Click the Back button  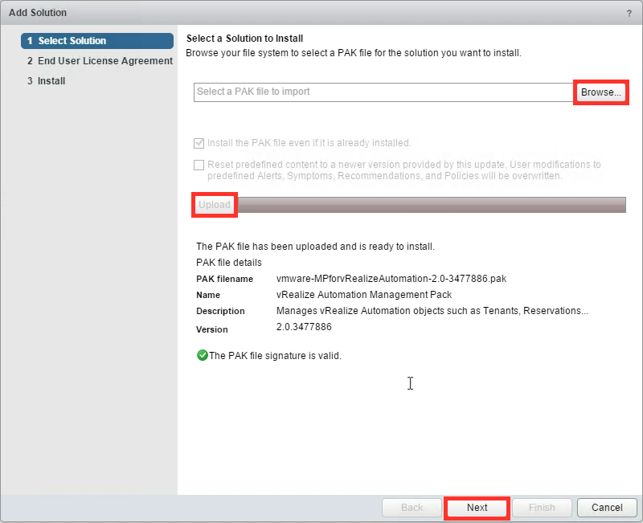(412, 508)
